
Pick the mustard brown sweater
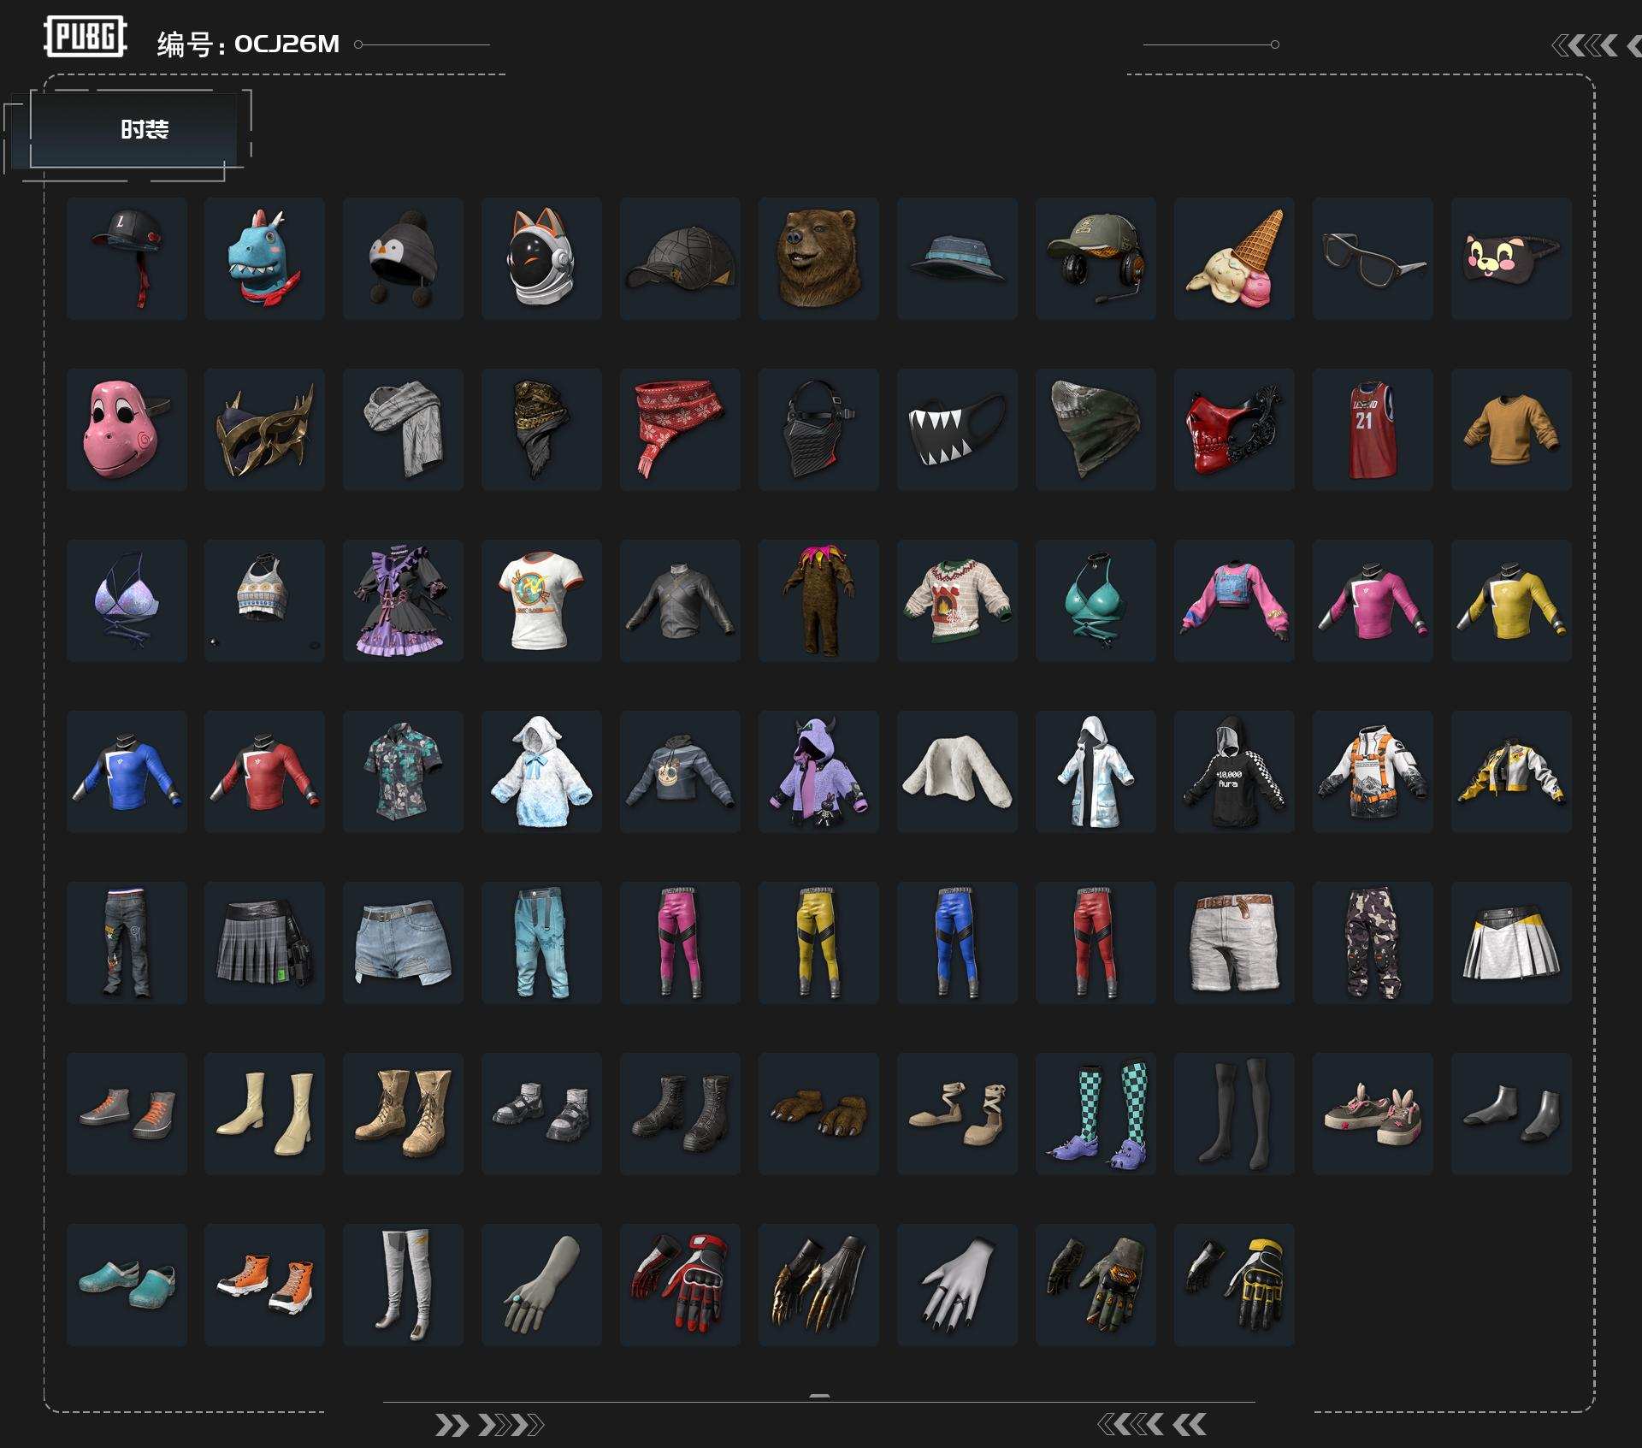pyautogui.click(x=1511, y=429)
